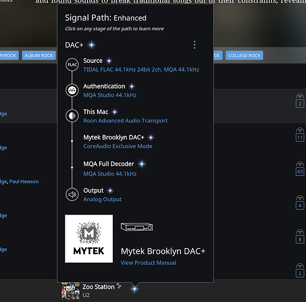Click Roon Advanced Audio Transport link

[126, 121]
